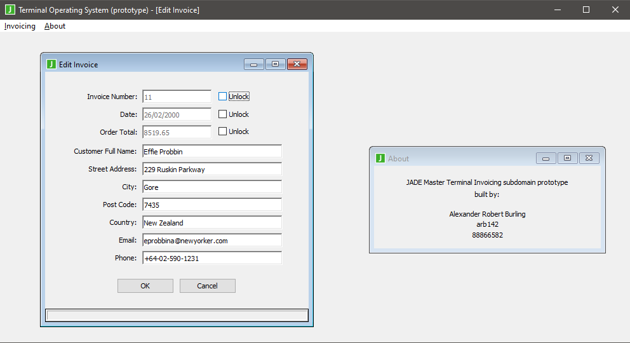Click the 'Phone:' label

click(x=126, y=258)
